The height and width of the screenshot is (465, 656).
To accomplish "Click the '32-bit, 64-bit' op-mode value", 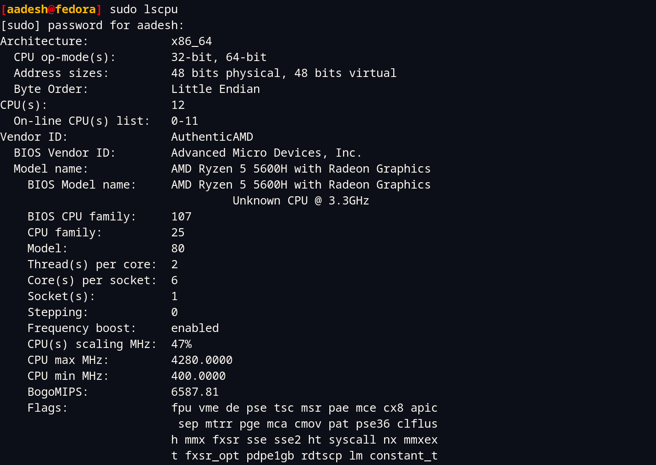I will [219, 57].
